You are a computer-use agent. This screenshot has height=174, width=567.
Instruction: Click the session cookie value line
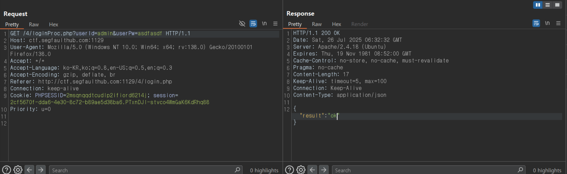(110, 102)
